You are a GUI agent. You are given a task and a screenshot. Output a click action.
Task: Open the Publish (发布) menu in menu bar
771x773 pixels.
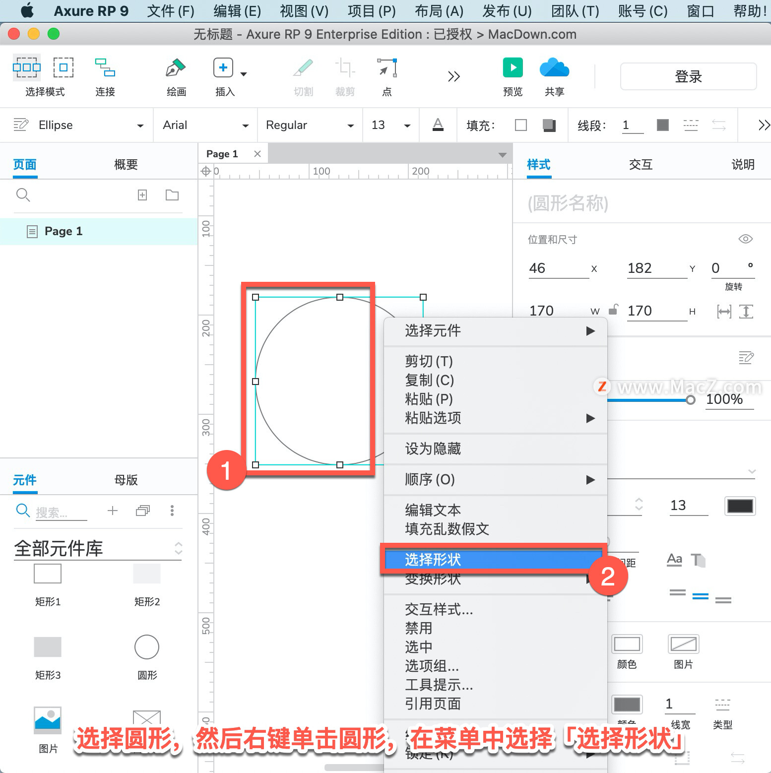tap(507, 11)
